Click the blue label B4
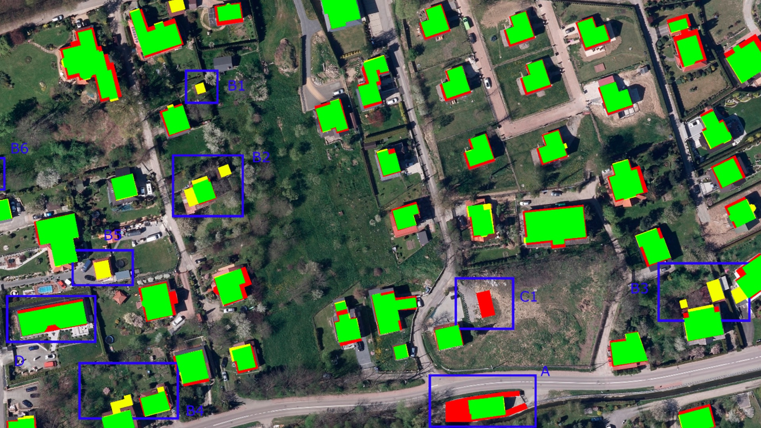This screenshot has width=761, height=428. click(195, 411)
